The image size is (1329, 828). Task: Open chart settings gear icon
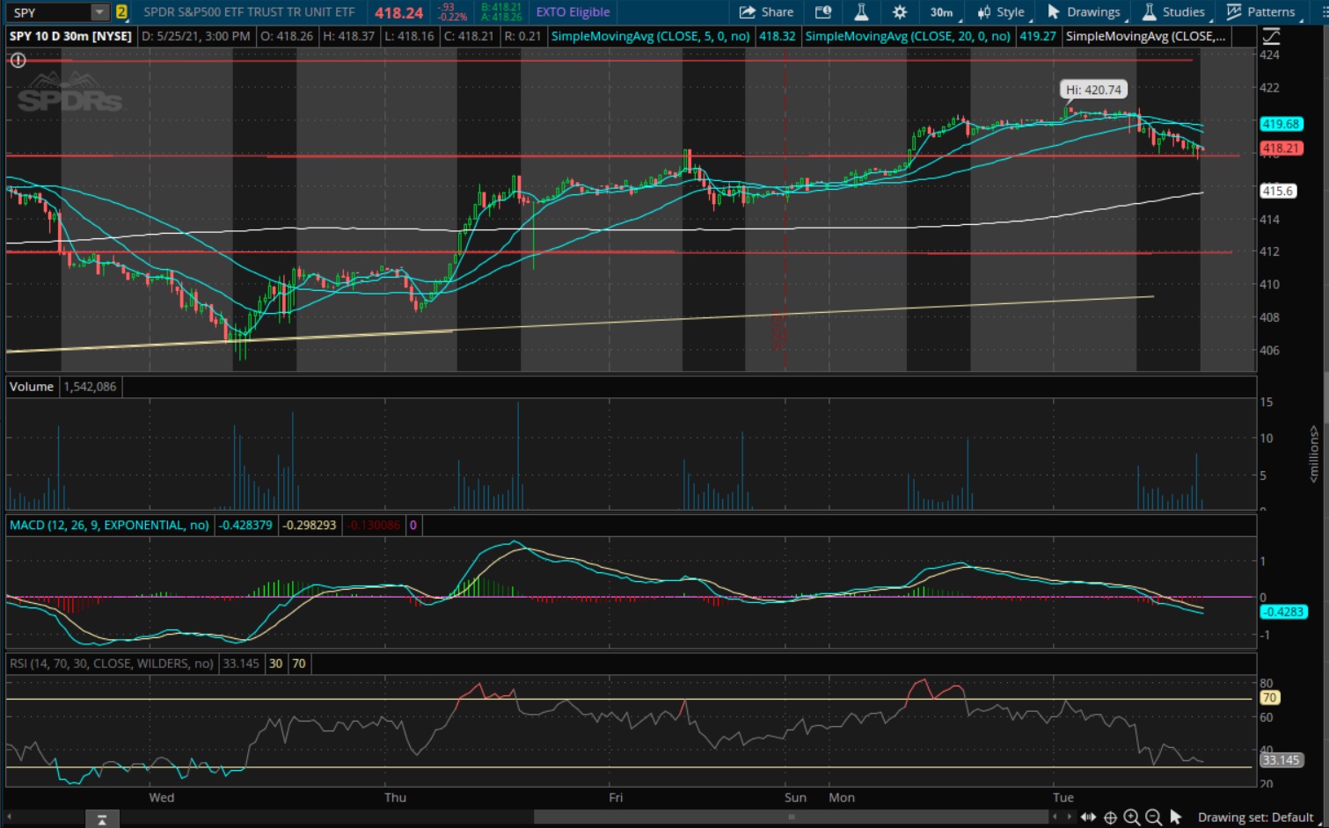tap(900, 12)
